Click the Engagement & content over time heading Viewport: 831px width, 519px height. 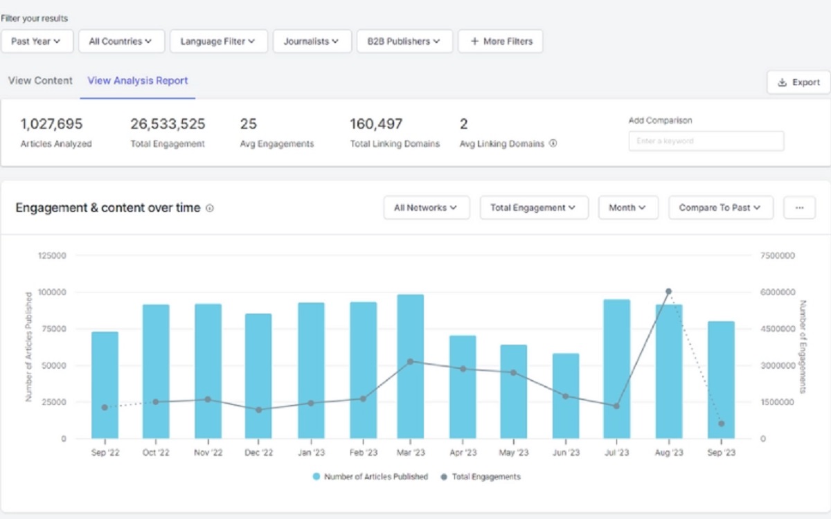coord(108,208)
